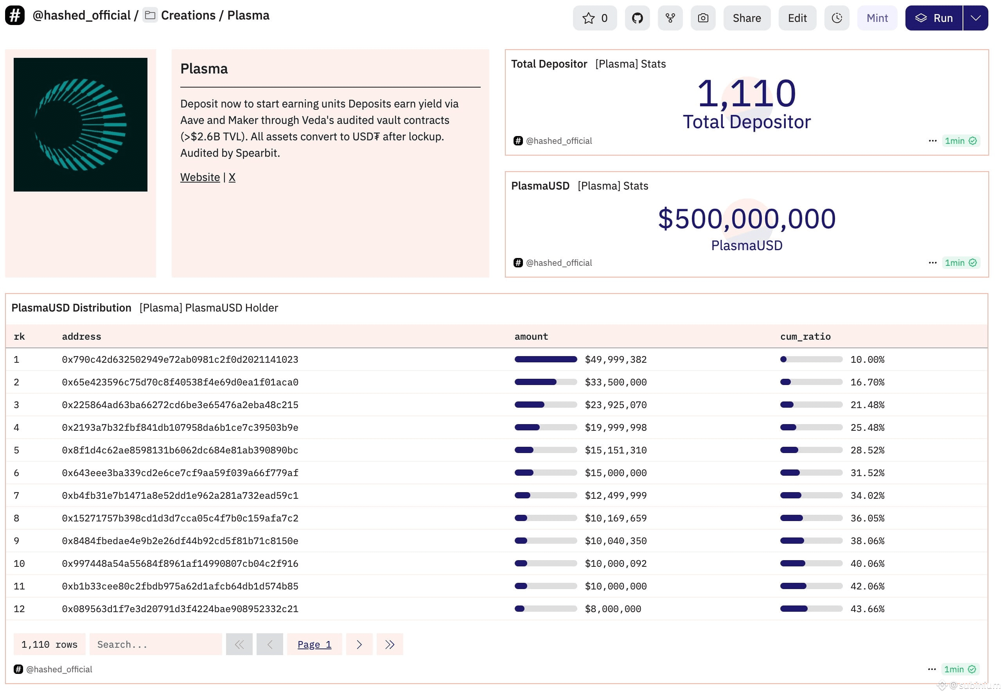1004x695 pixels.
Task: Expand the Run options dropdown arrow
Action: pyautogui.click(x=975, y=18)
